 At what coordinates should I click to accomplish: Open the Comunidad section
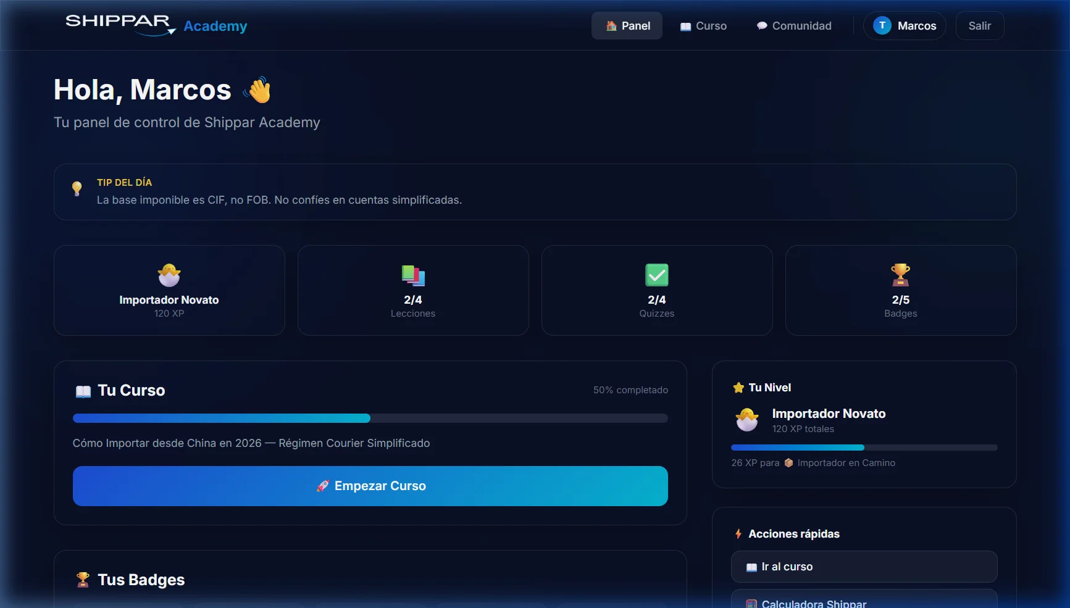[x=794, y=25]
